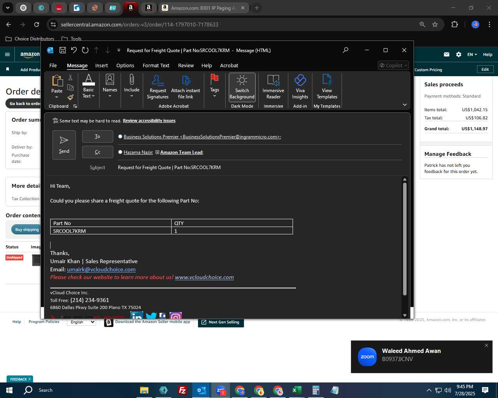This screenshot has width=498, height=398.
Task: Toggle Switch Background dark mode
Action: [242, 87]
